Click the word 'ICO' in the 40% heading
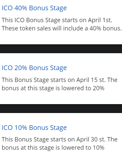 [x=7, y=8]
